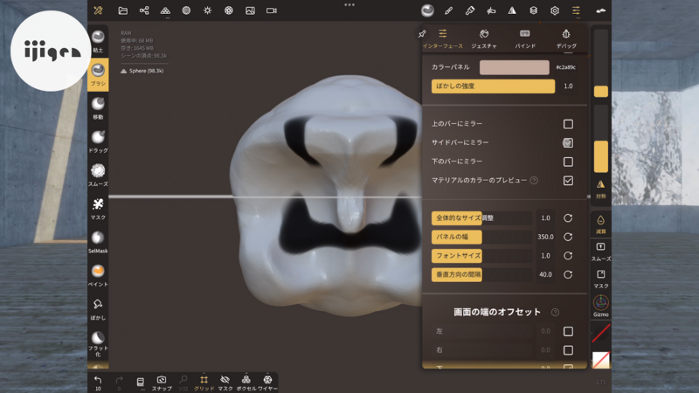Open the lighting sun menu
699x393 pixels.
click(208, 10)
